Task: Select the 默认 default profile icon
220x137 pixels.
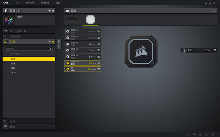Action: point(9,20)
